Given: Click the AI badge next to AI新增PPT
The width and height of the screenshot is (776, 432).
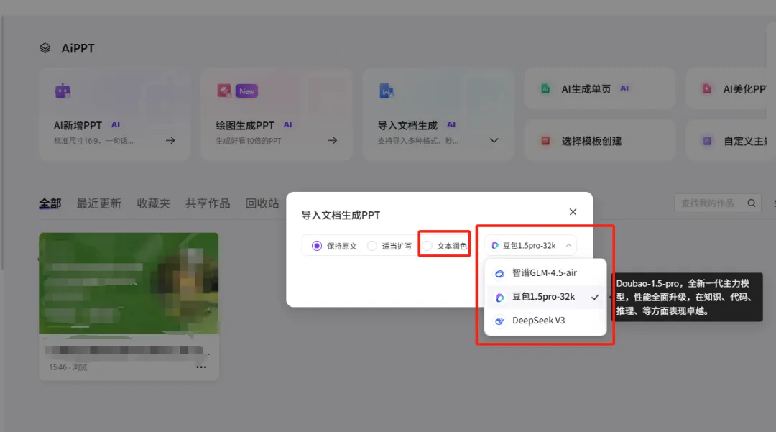Looking at the screenshot, I should point(115,124).
